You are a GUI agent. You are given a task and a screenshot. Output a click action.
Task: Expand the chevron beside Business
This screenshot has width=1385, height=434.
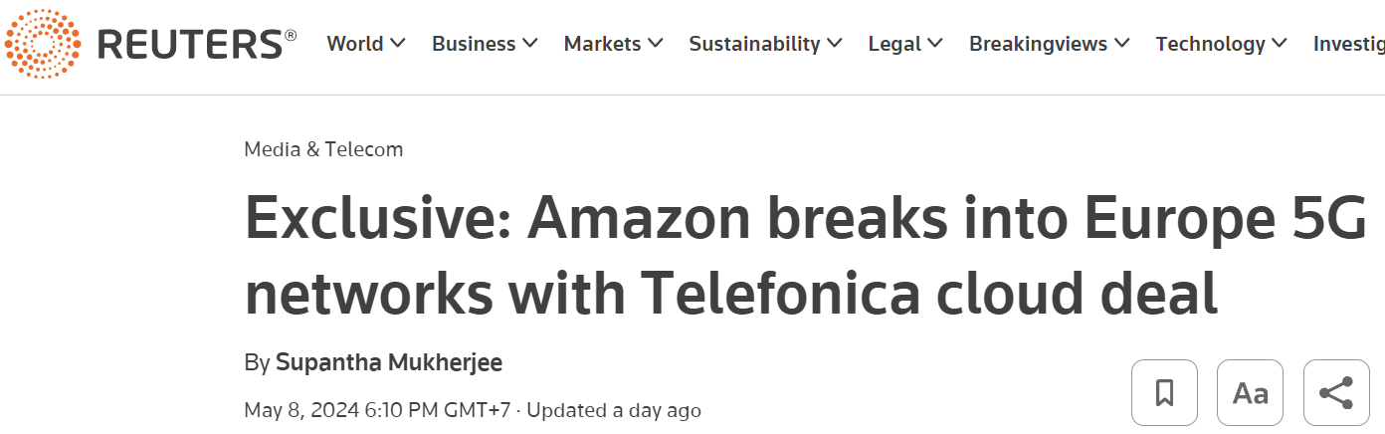pyautogui.click(x=529, y=44)
